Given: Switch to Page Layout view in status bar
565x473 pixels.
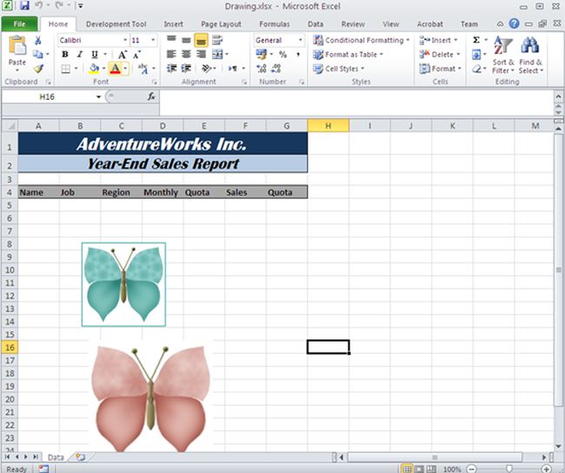Looking at the screenshot, I should [419, 469].
